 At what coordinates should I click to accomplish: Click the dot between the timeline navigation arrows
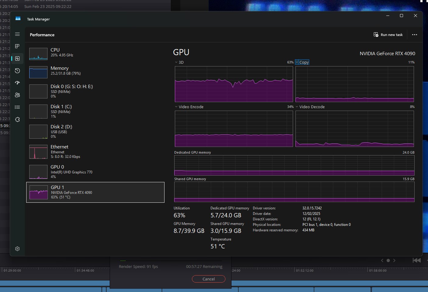click(x=388, y=260)
